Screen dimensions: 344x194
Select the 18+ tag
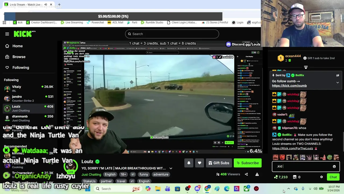tap(123, 174)
